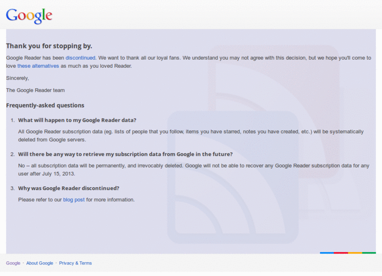The width and height of the screenshot is (382, 276).
Task: Click the question "What will happen to my Google Reader data?"
Action: 77,120
